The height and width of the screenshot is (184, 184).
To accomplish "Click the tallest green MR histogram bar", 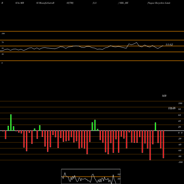I will pos(11,123).
